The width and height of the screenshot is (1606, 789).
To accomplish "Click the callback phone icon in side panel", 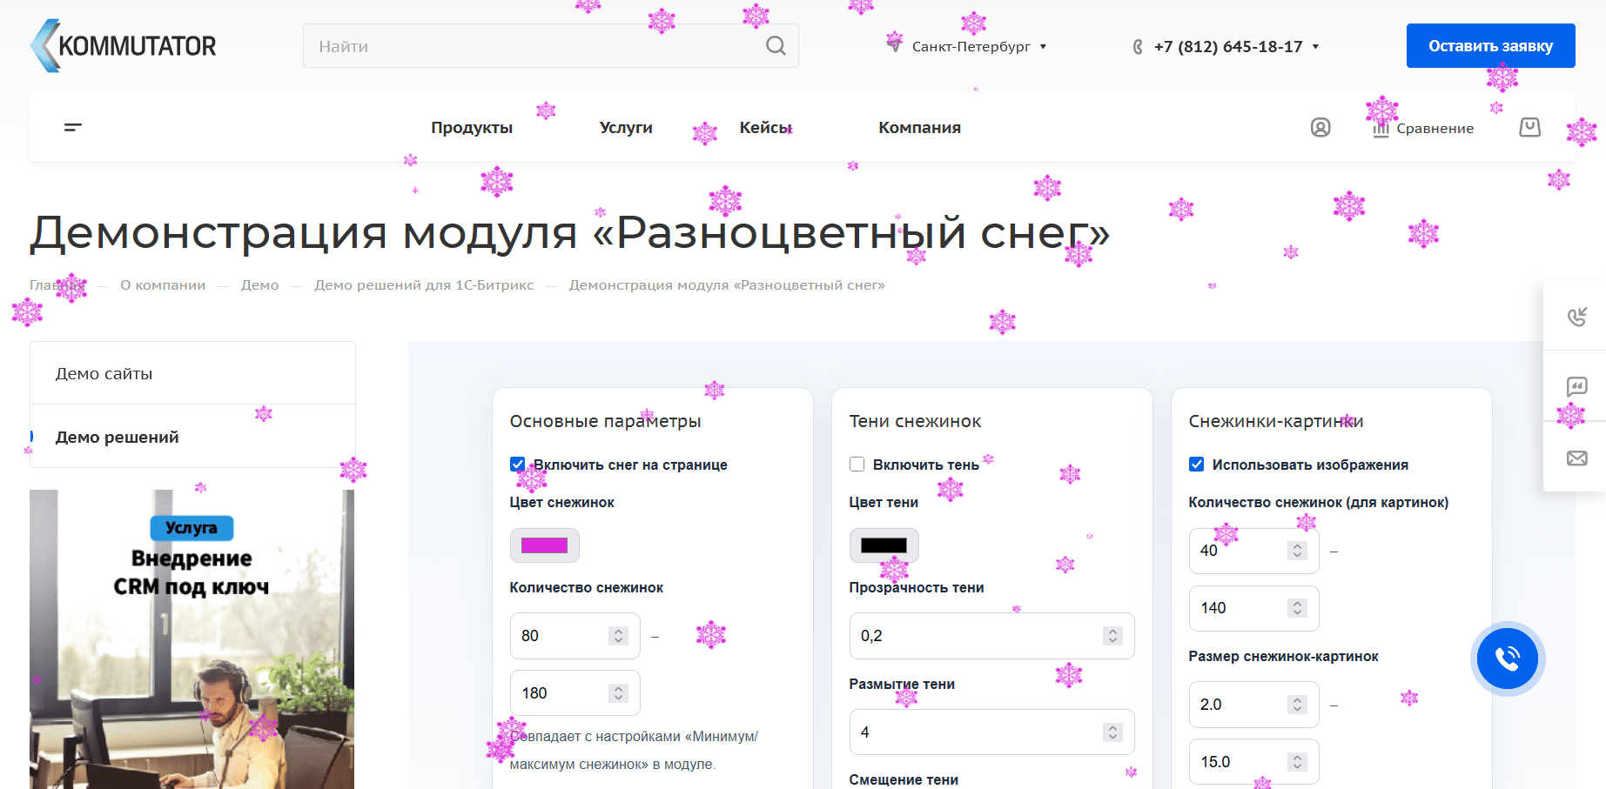I will [x=1576, y=317].
